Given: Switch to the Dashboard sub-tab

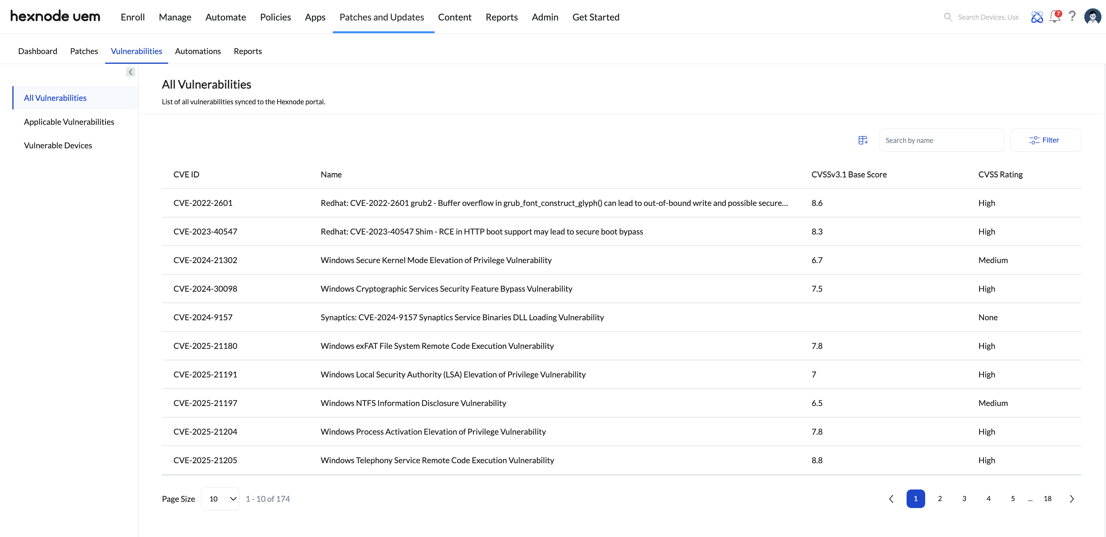Looking at the screenshot, I should [38, 51].
